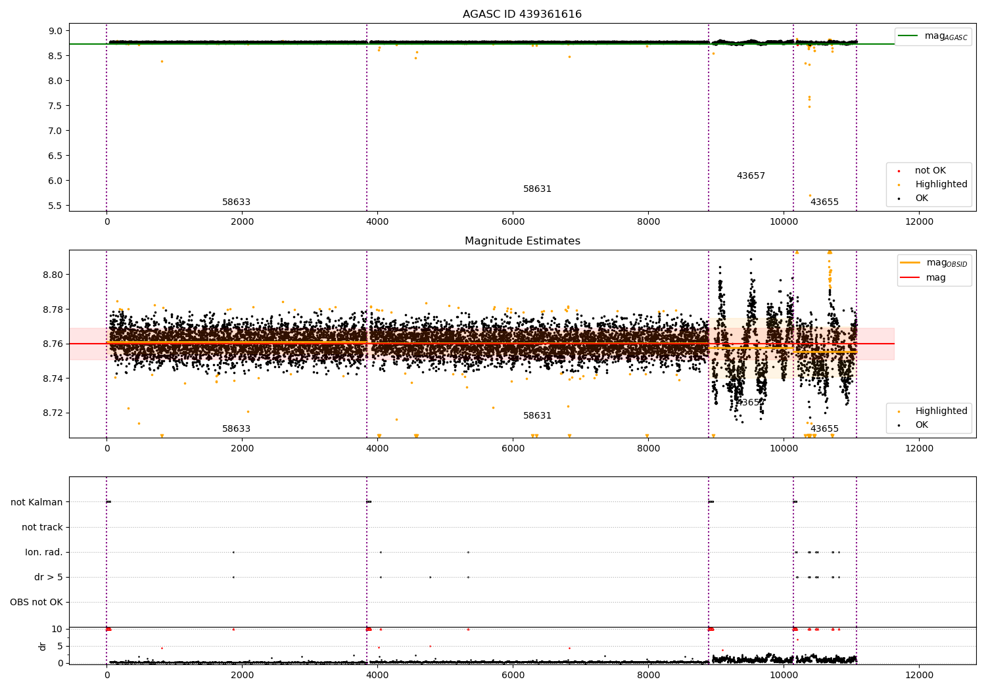Select the mag OBSID legend entry in middle plot
The image size is (986, 690).
934,263
